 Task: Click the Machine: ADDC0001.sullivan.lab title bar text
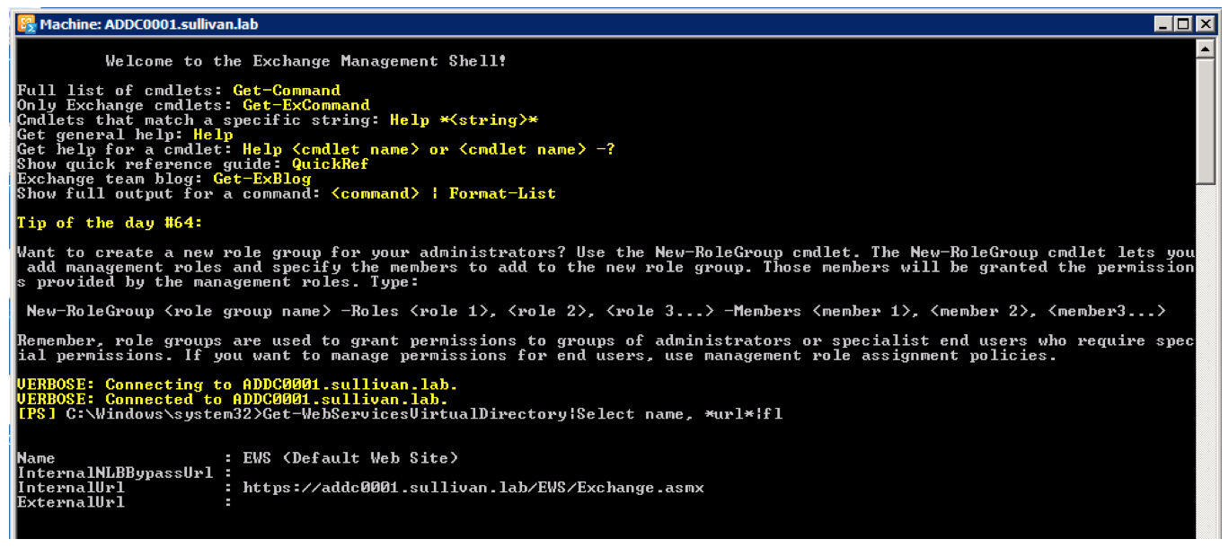148,24
